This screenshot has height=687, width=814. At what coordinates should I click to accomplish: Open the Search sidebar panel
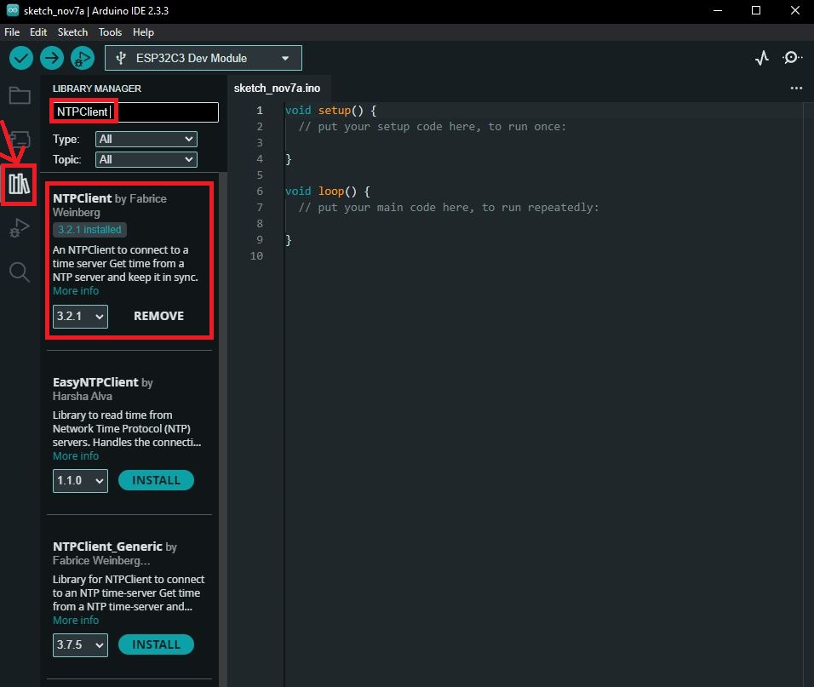(20, 272)
